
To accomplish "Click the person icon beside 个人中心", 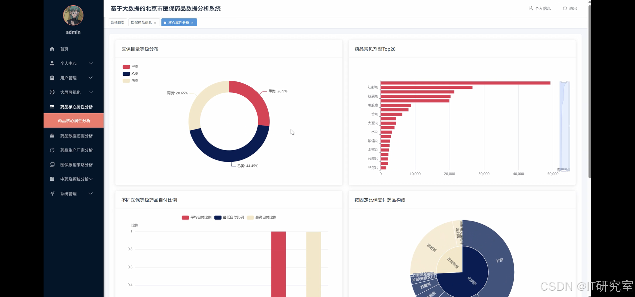I will (x=52, y=63).
